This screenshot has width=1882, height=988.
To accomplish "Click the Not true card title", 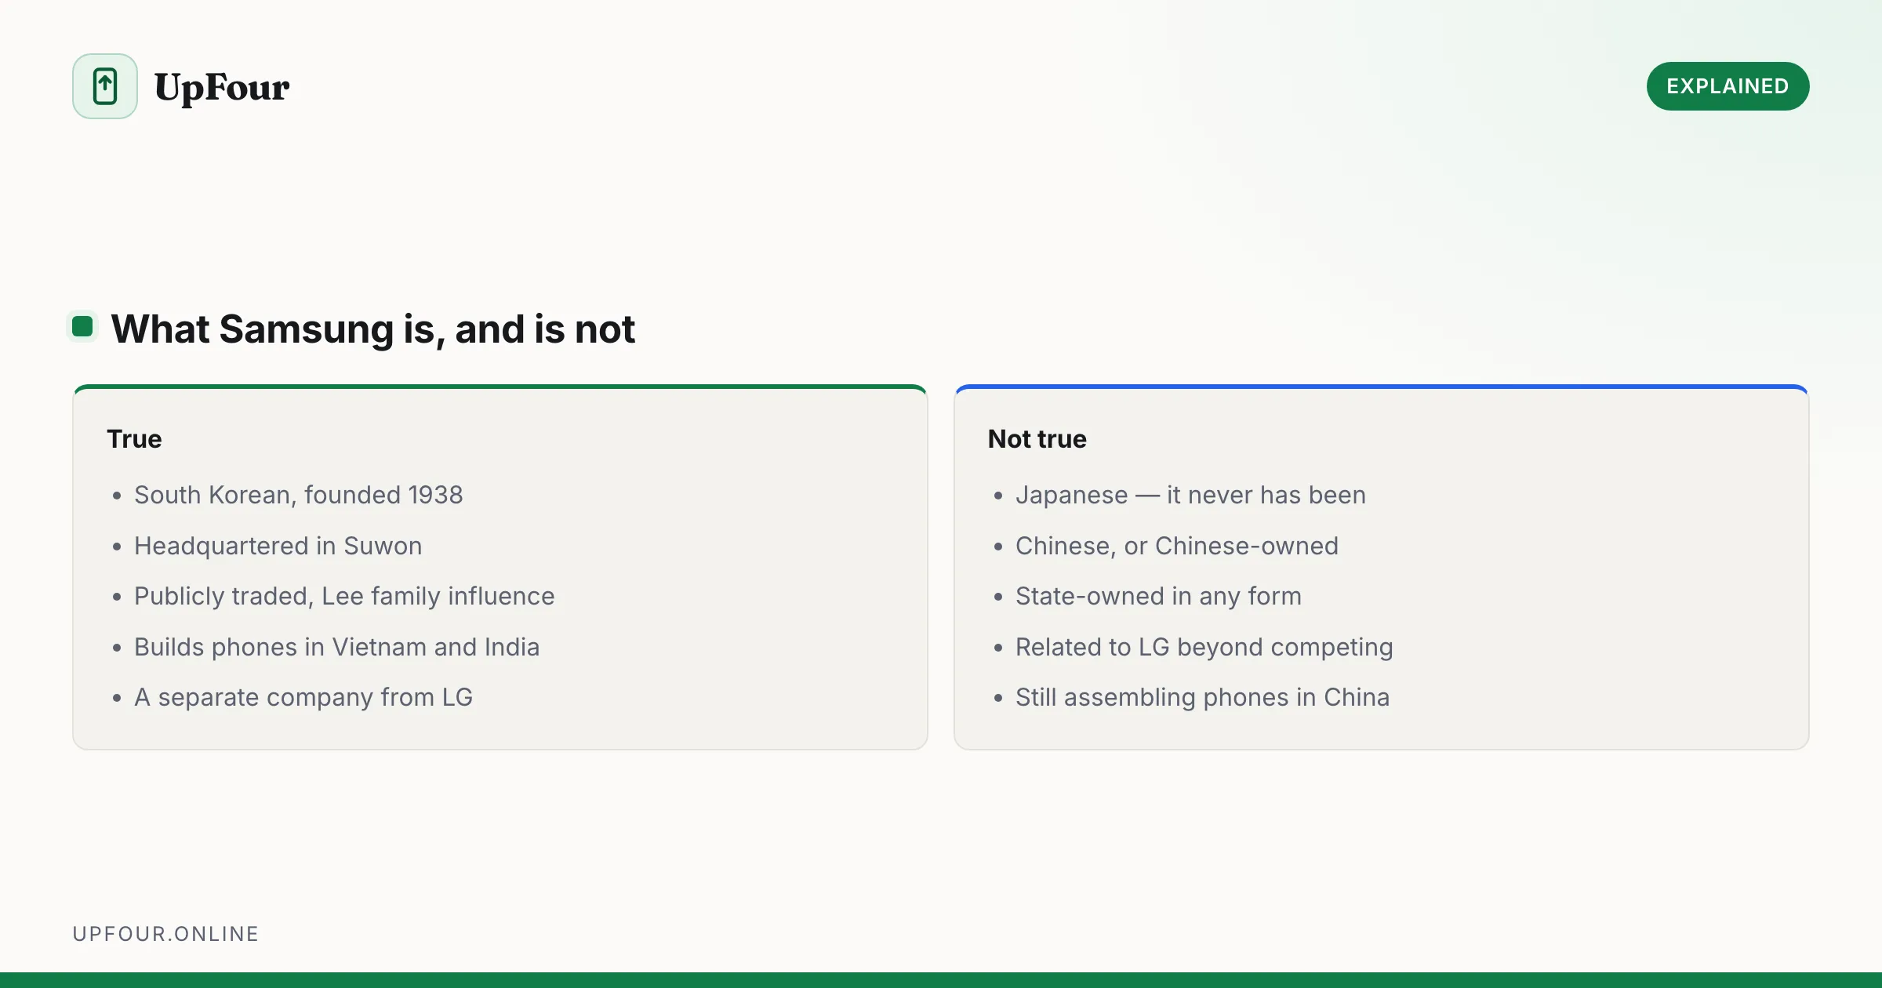I will (1037, 439).
